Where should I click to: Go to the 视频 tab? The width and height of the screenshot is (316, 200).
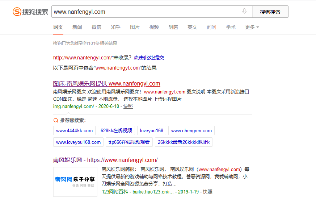[154, 27]
